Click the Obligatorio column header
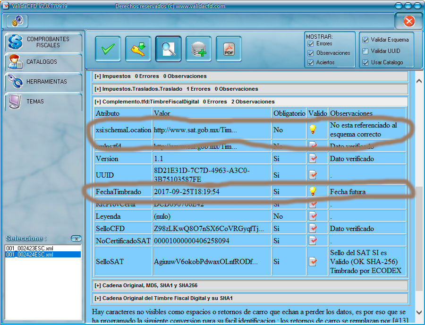The image size is (425, 325). (289, 113)
